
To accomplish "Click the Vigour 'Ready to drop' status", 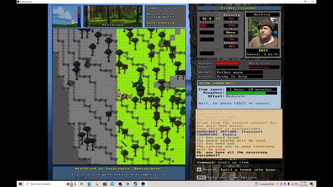I will coord(239,76).
